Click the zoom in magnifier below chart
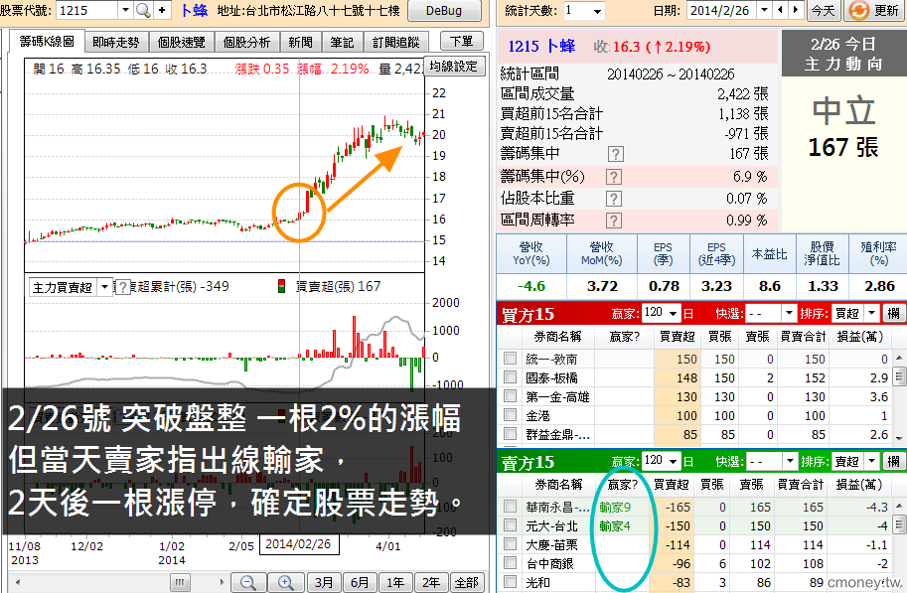Screen dimensions: 907x593 [x=285, y=583]
